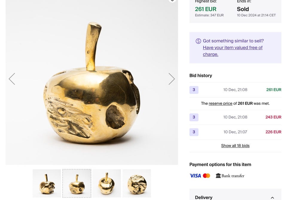
Task: Click the Delivery section heading
Action: (204, 197)
